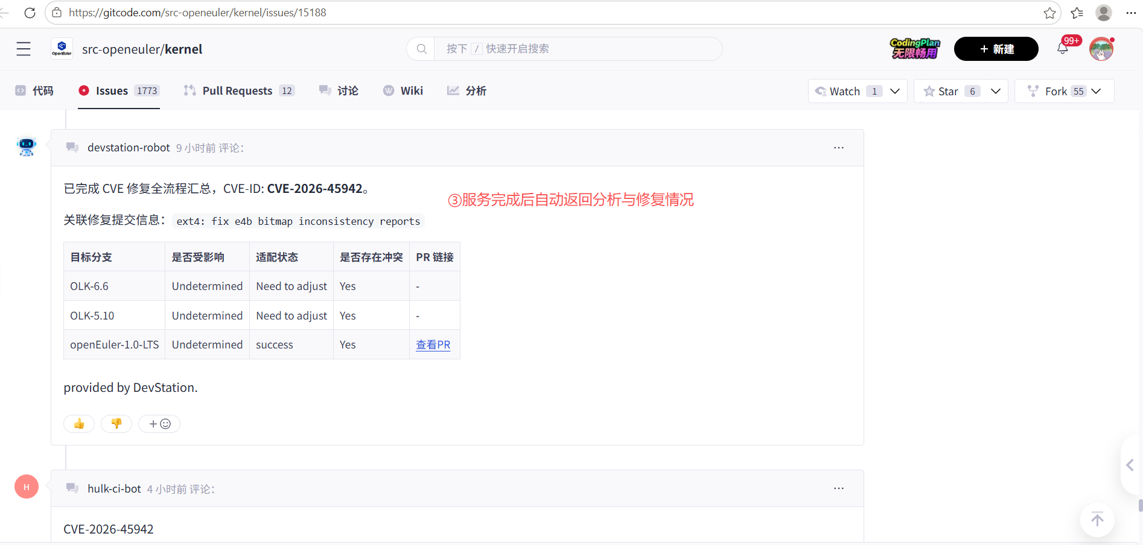1143x545 pixels.
Task: Open the Issues tab
Action: 119,90
